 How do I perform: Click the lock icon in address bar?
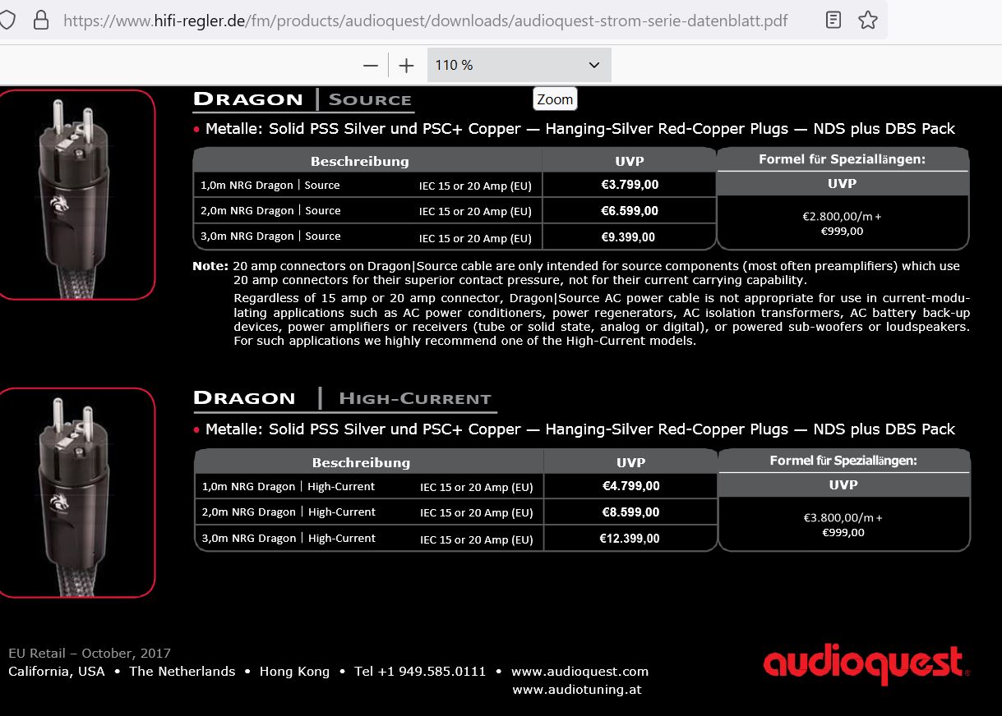pos(41,21)
